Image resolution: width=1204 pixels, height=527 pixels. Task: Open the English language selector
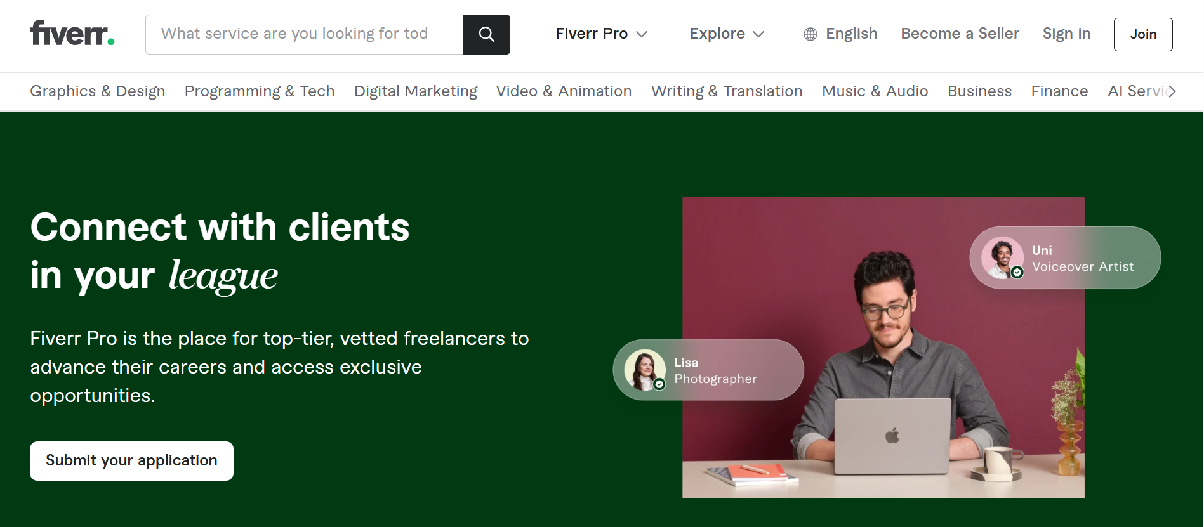[x=840, y=34]
